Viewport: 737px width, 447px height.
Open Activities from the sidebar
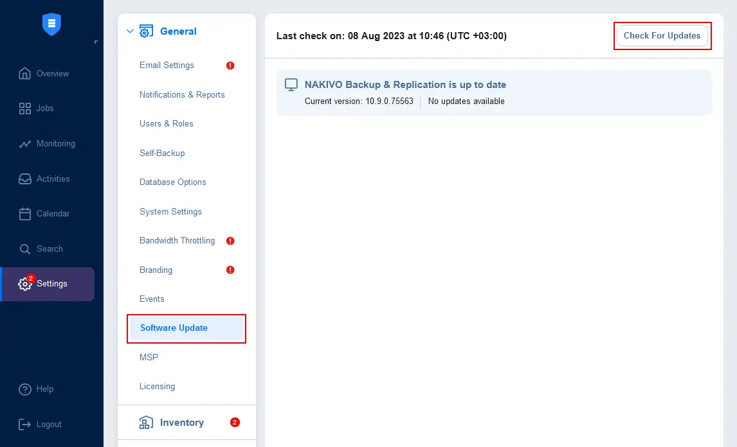click(53, 179)
